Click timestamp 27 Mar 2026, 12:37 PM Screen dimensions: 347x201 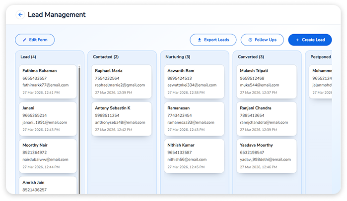pos(259,93)
